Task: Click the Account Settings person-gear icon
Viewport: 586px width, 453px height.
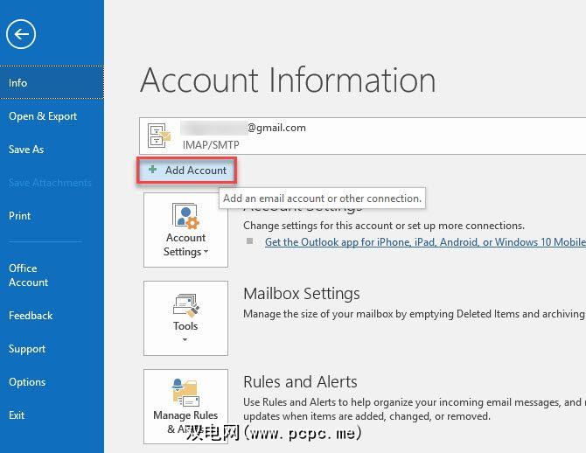Action: (x=185, y=216)
